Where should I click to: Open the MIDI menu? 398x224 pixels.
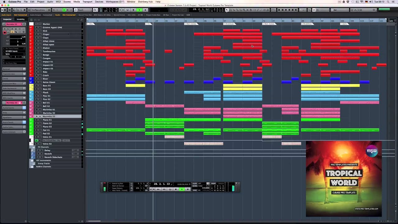(58, 2)
